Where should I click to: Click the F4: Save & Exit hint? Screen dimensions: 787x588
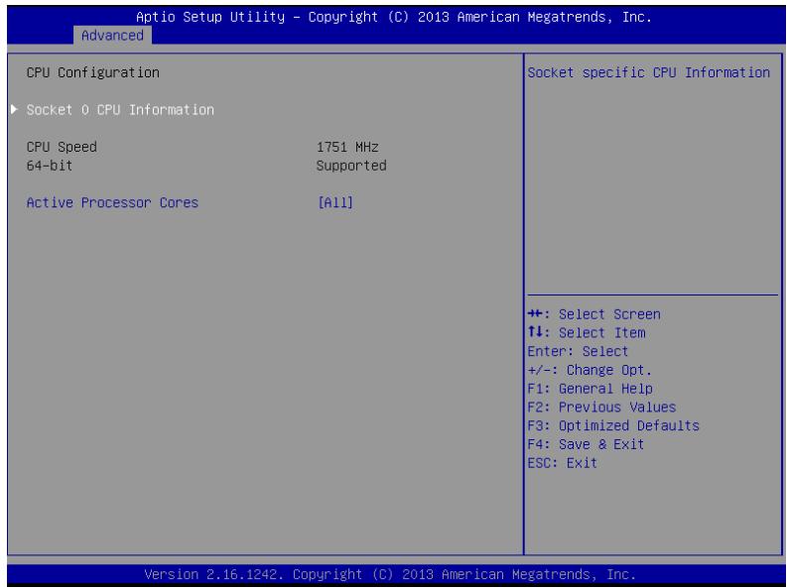point(586,444)
